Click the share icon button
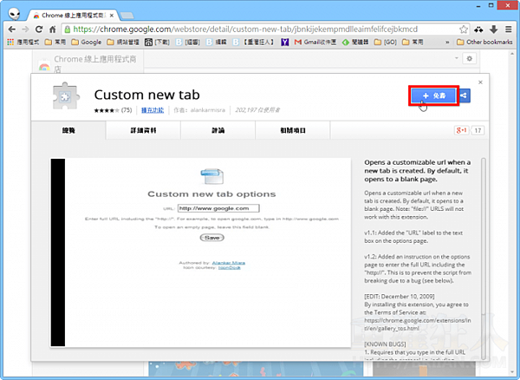This screenshot has height=380, width=520. click(465, 96)
